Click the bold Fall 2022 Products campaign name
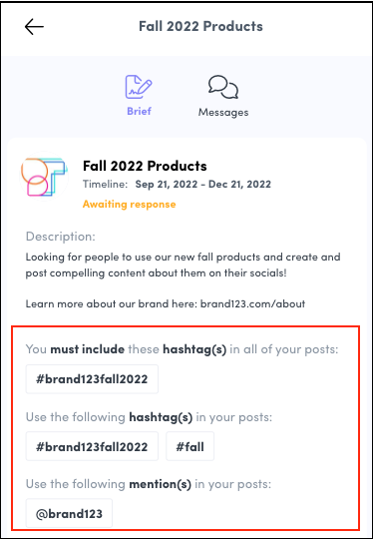This screenshot has width=373, height=539. [x=145, y=166]
